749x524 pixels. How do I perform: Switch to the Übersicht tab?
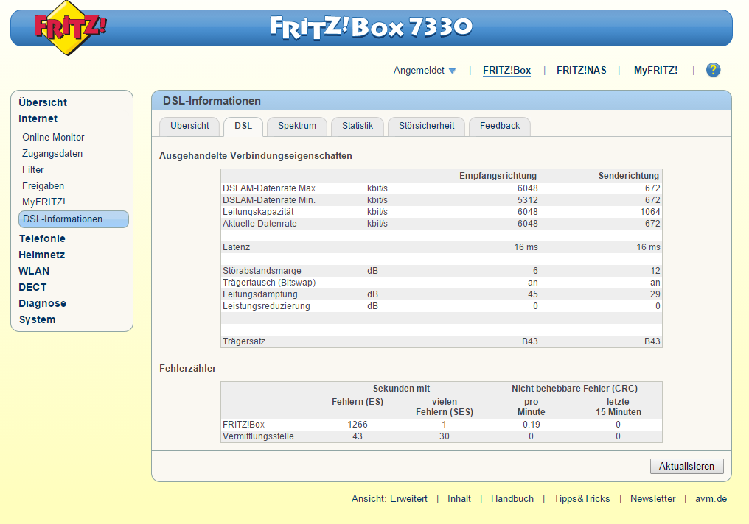click(x=189, y=126)
